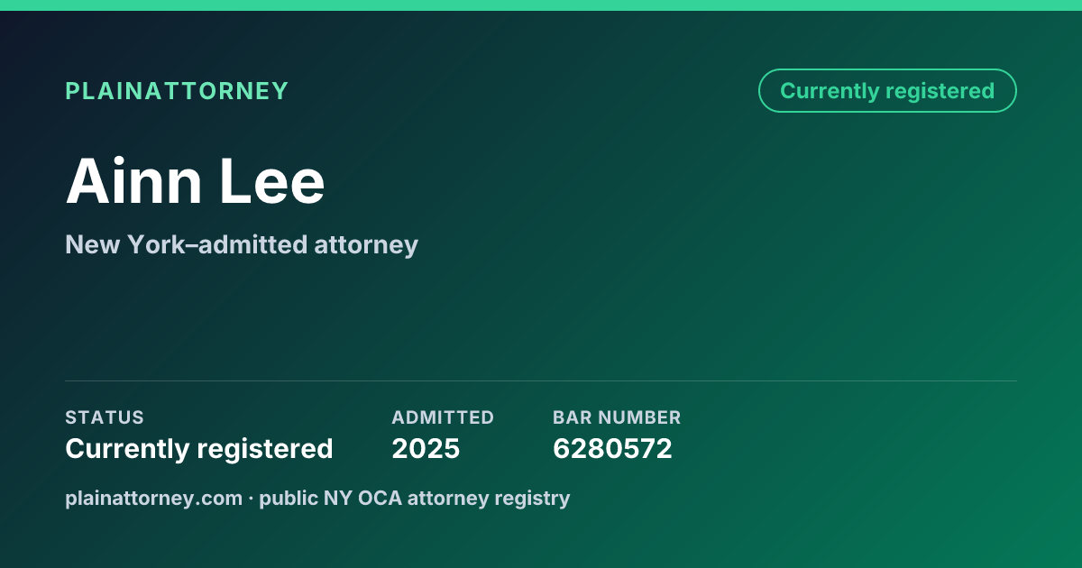This screenshot has width=1082, height=568.
Task: Click the green accent bar at top
Action: pos(541,5)
